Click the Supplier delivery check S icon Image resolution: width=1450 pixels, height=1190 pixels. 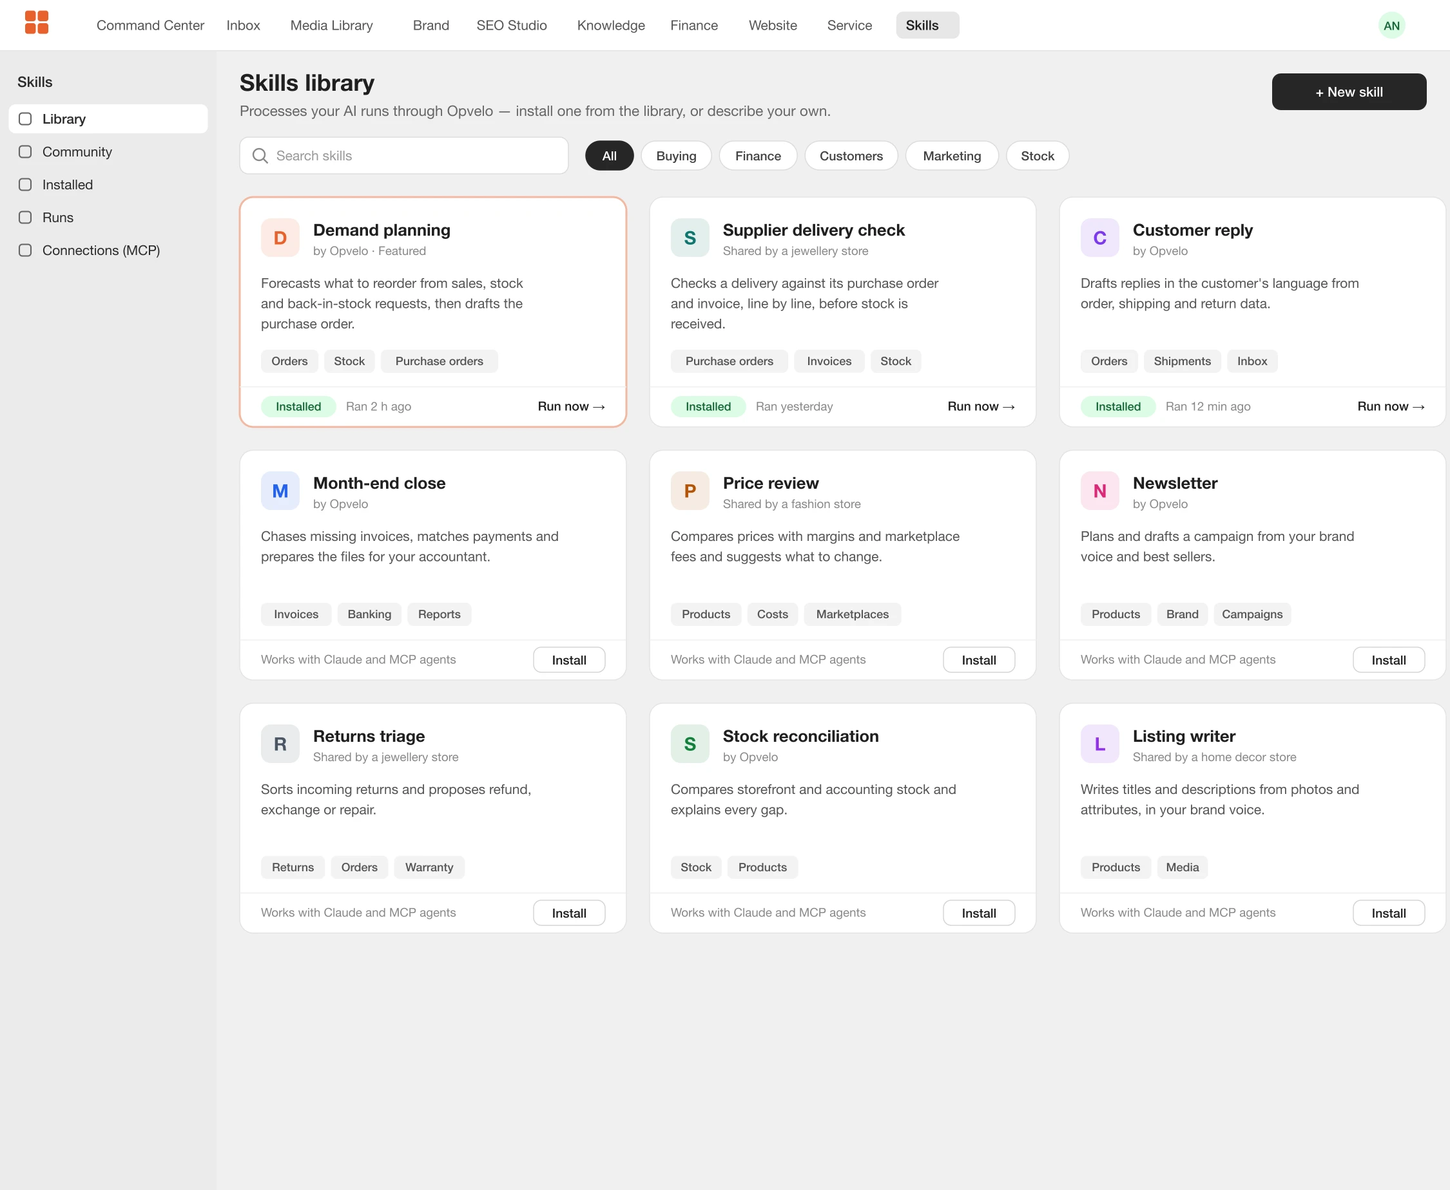[x=690, y=238]
